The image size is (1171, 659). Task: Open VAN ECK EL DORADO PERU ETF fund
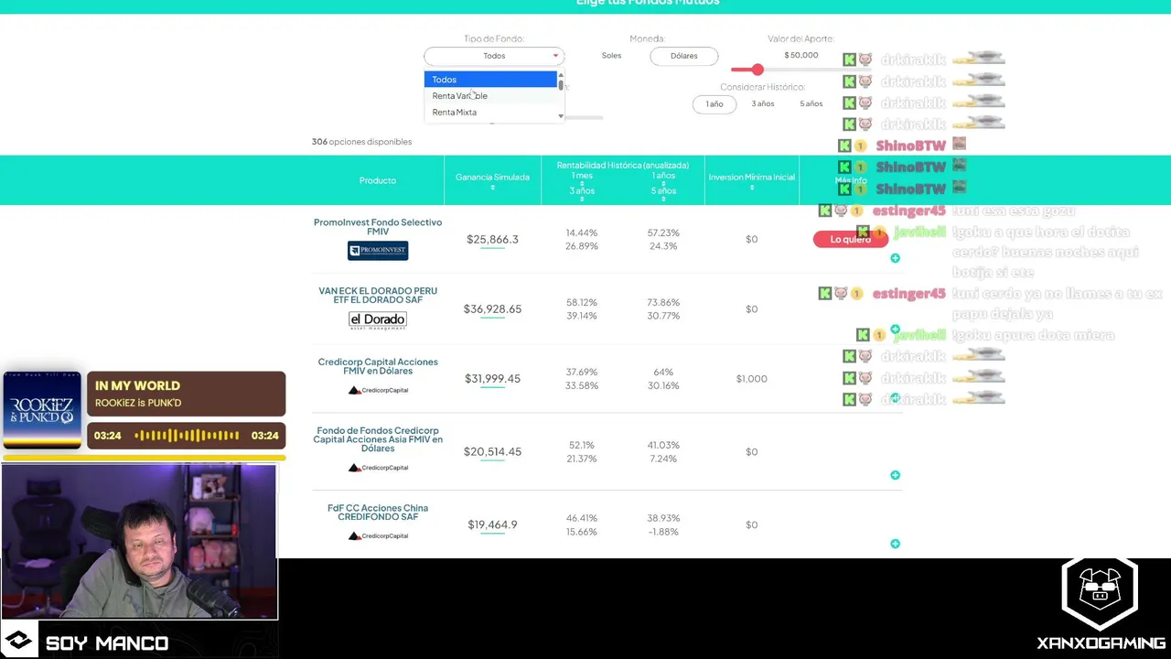point(378,296)
